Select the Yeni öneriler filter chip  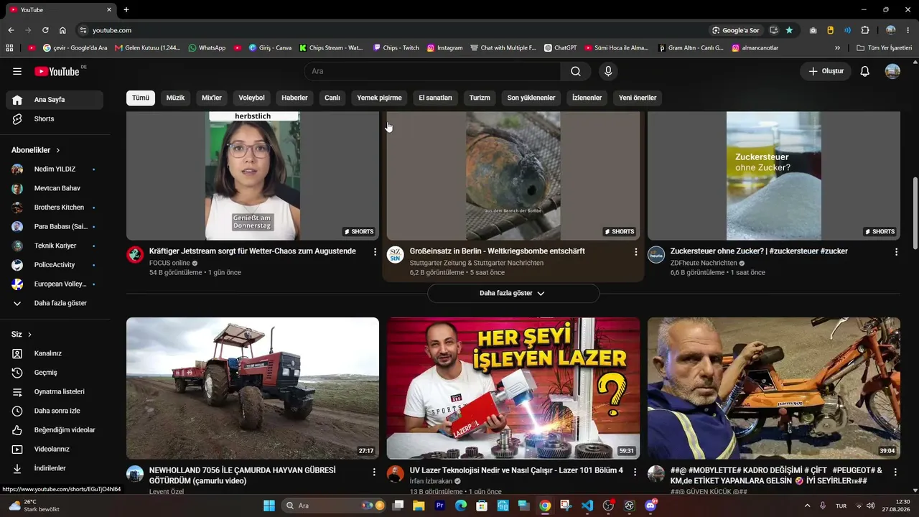click(638, 98)
